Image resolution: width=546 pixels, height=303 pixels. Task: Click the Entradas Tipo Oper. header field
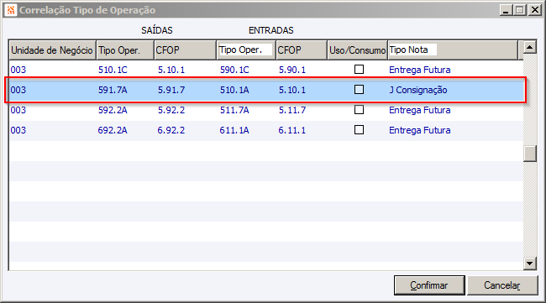245,50
